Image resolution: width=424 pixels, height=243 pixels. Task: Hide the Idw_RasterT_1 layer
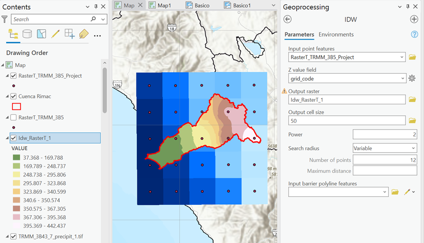point(13,138)
